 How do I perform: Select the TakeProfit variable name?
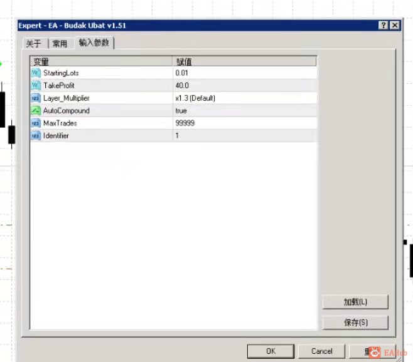(59, 85)
